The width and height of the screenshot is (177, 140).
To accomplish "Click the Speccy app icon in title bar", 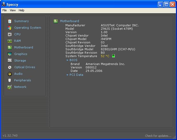I will [x=4, y=4].
